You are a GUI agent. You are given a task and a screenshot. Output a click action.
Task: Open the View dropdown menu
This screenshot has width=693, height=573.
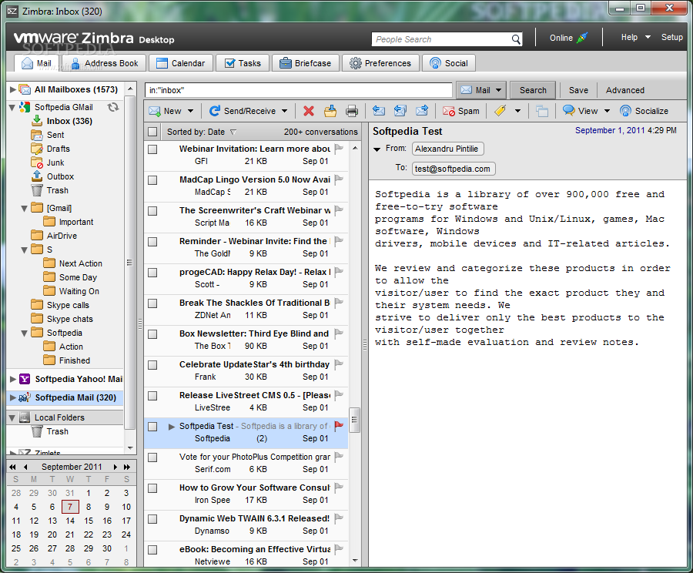[607, 111]
